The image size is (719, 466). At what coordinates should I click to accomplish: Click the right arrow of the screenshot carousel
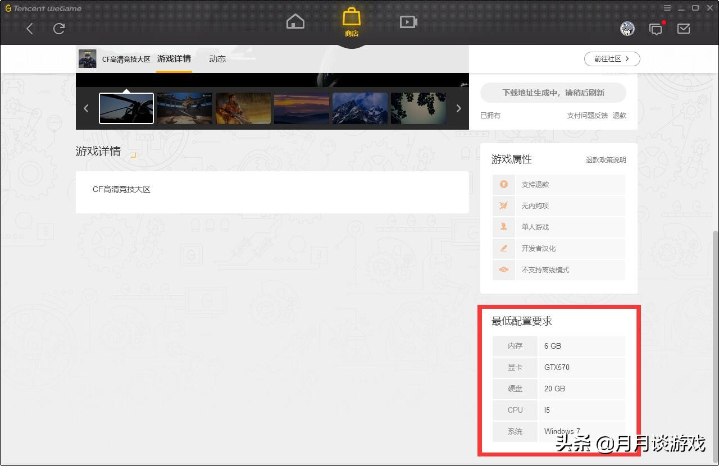pos(458,108)
